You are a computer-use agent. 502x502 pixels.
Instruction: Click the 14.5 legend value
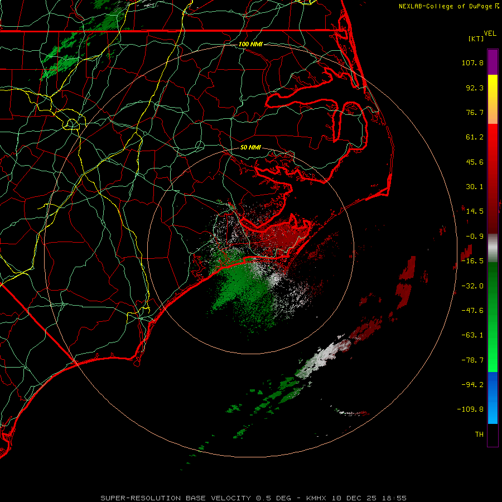pyautogui.click(x=475, y=211)
